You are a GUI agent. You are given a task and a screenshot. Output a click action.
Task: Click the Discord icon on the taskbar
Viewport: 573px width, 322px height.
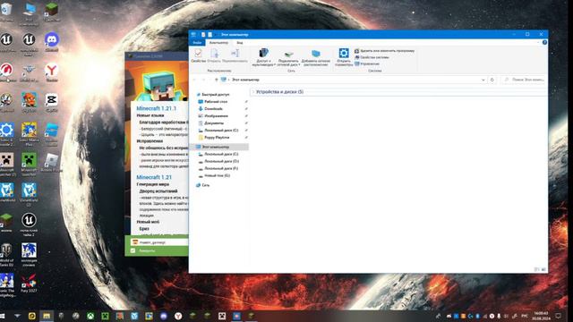163,316
